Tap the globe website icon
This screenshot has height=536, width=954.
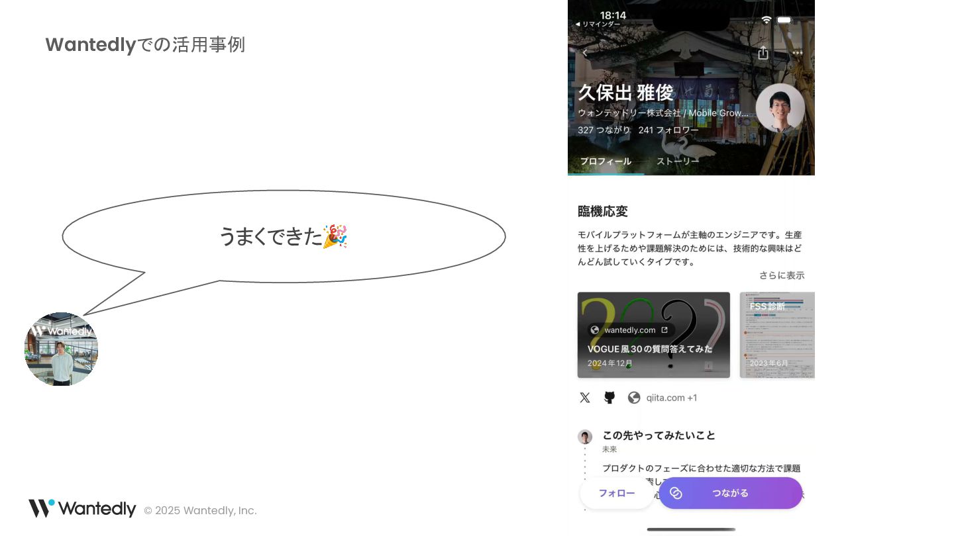(x=634, y=398)
